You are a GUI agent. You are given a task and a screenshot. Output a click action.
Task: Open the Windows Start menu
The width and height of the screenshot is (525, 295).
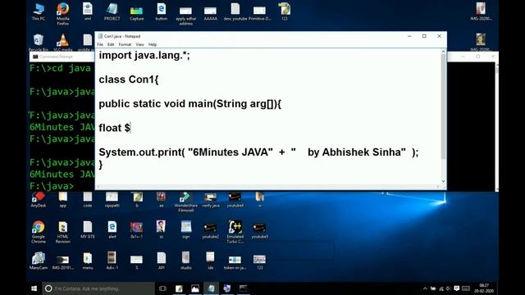(34, 288)
